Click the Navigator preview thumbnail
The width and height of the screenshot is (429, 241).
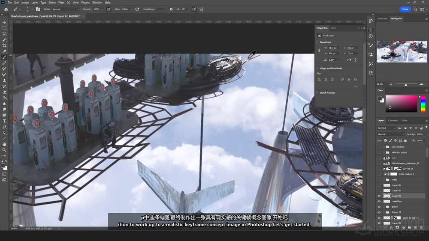pos(402,52)
